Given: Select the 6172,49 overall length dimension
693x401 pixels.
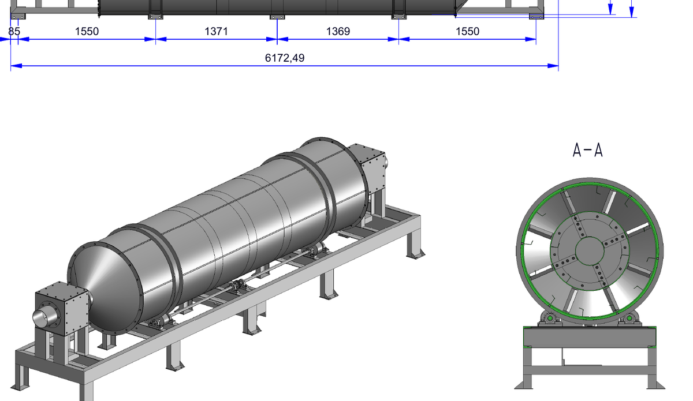Looking at the screenshot, I should point(285,58).
